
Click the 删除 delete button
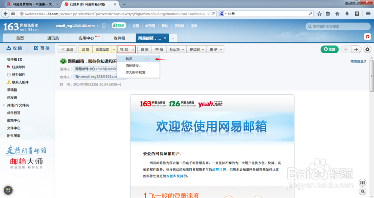pyautogui.click(x=144, y=50)
